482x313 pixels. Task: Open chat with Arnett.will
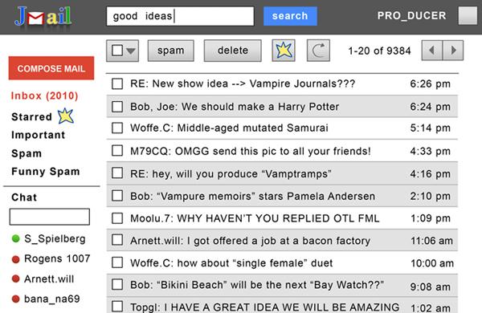click(x=49, y=279)
